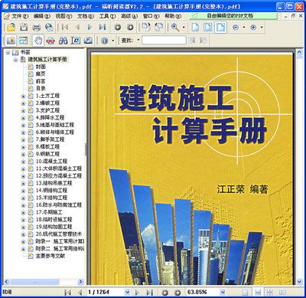Open the 编辑 menu
The height and width of the screenshot is (298, 306).
(42, 16)
